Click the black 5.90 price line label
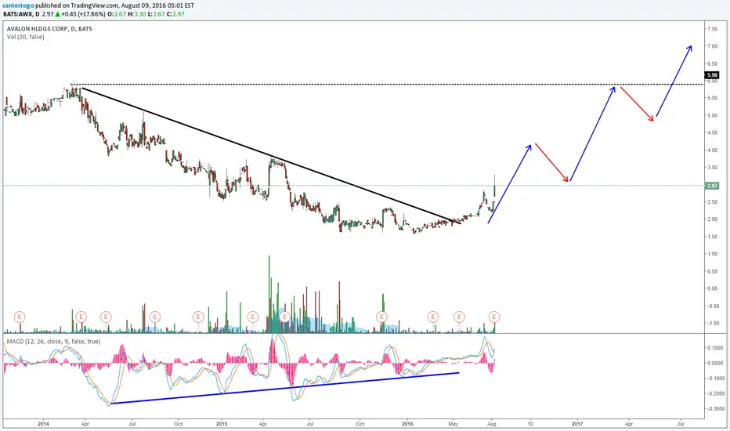The image size is (730, 431). coord(712,75)
